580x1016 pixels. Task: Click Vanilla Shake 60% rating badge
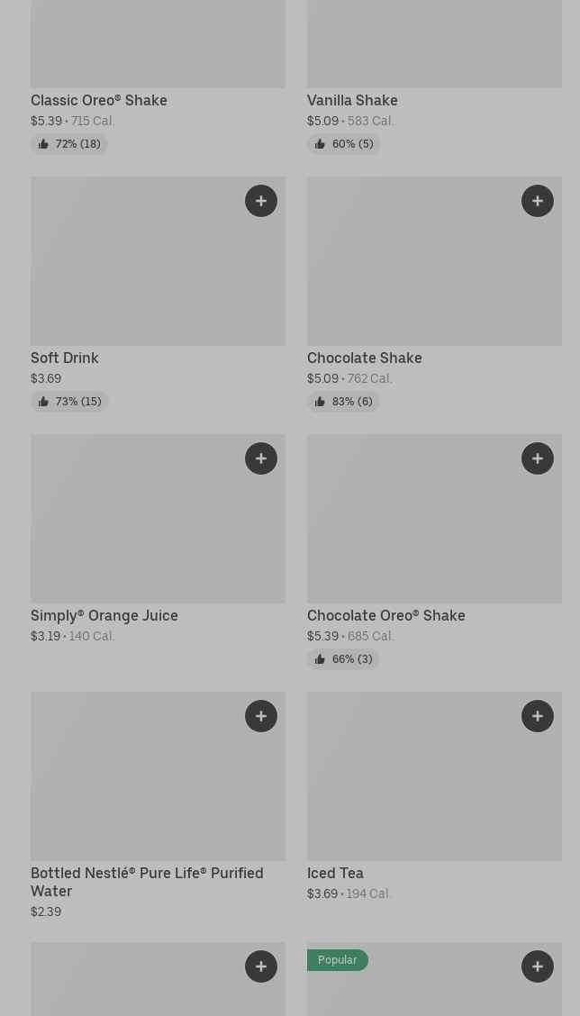(343, 144)
